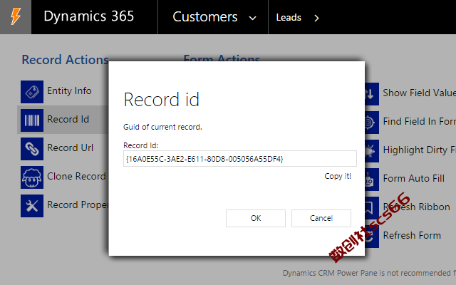The height and width of the screenshot is (285, 456).
Task: Select the Highlight Dirty Fields label
Action: (x=420, y=150)
